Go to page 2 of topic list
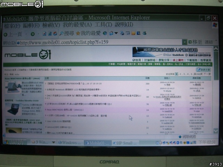The height and width of the screenshot is (167, 223). (x=180, y=74)
